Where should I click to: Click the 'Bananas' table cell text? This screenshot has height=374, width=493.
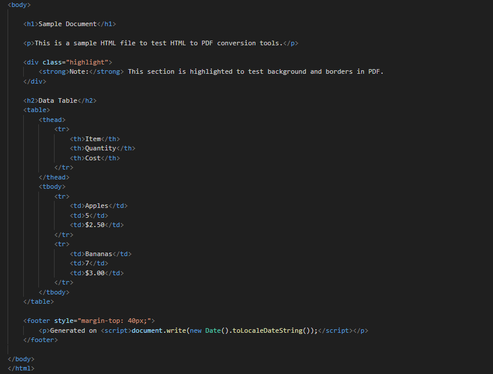(99, 254)
